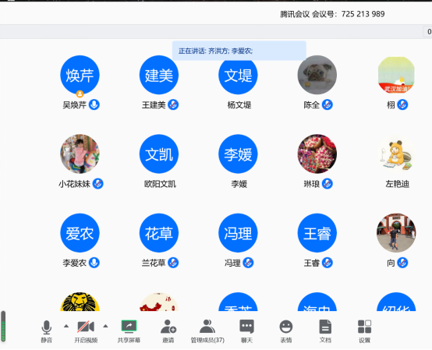The width and height of the screenshot is (432, 350).
Task: Toggle muted mic icon beside 小花妹妹
Action: pos(97,184)
